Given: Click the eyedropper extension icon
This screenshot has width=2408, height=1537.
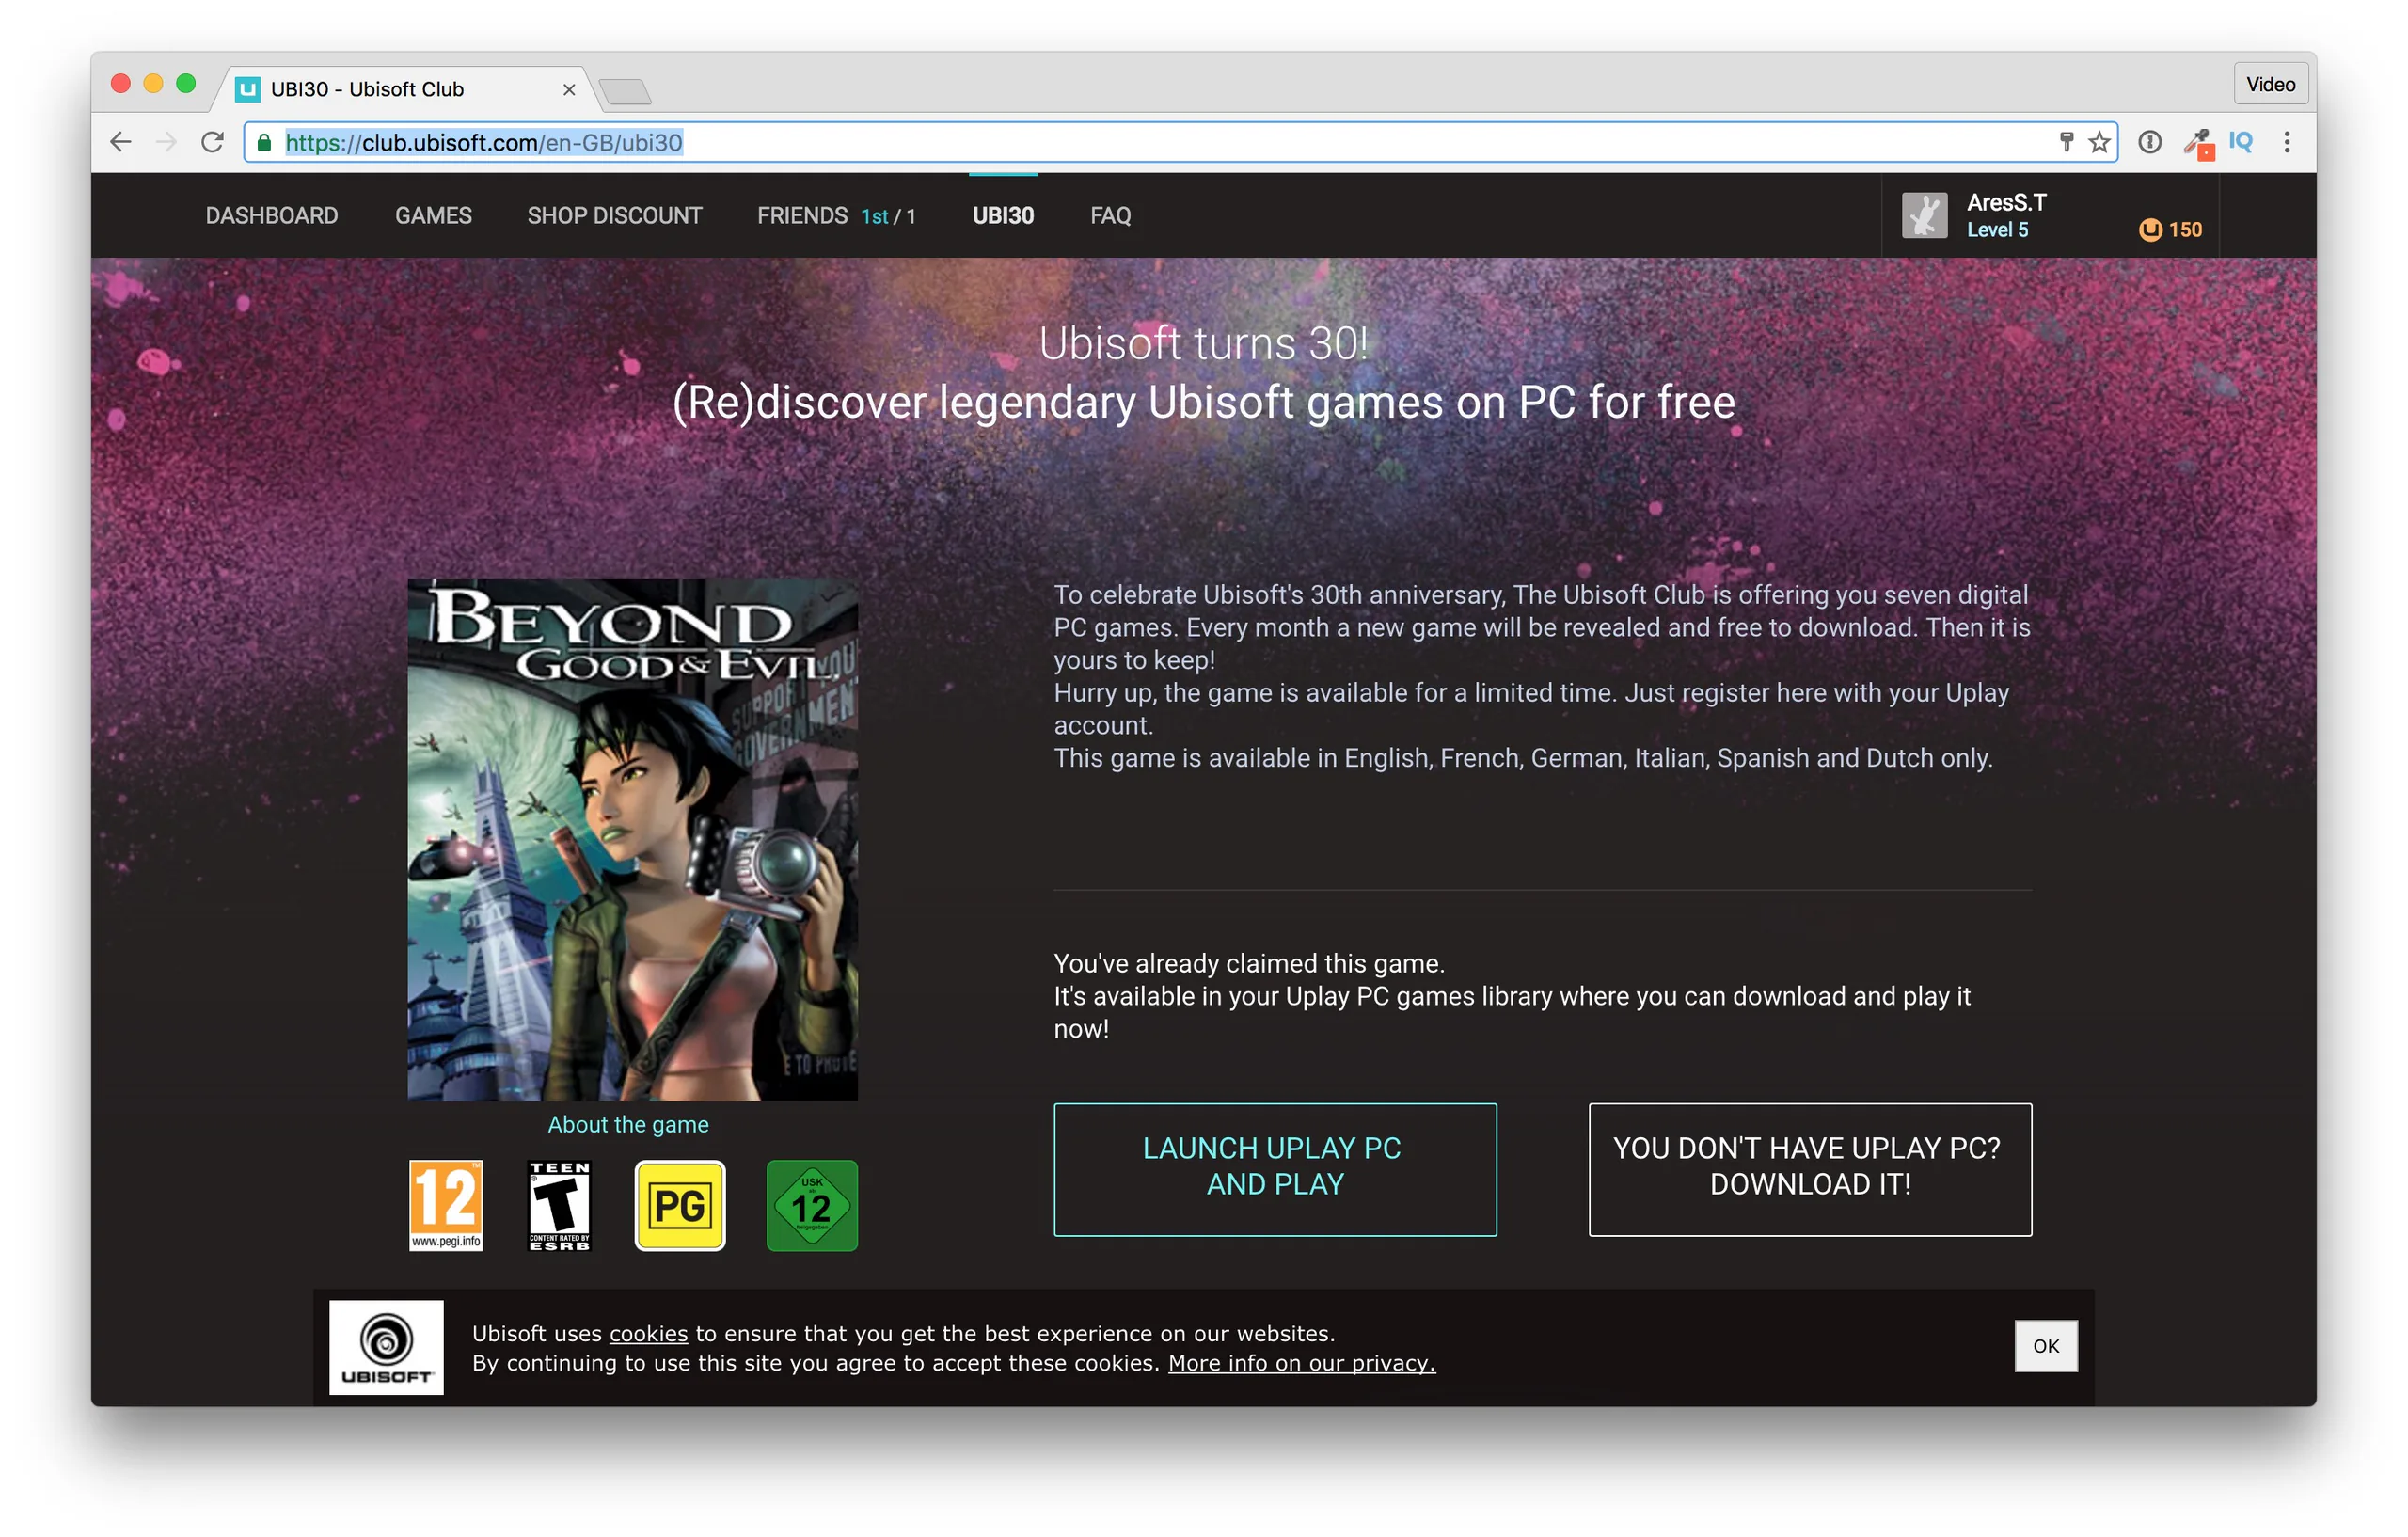Looking at the screenshot, I should click(x=2198, y=143).
